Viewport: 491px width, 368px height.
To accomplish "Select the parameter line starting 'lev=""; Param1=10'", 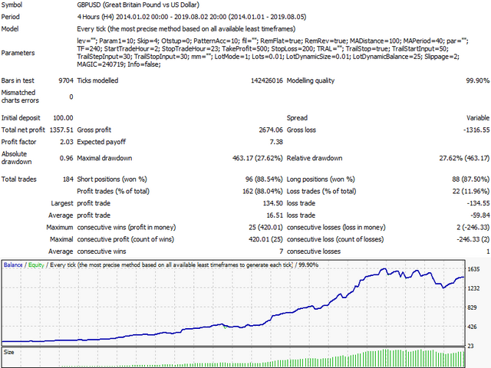I will click(x=272, y=41).
